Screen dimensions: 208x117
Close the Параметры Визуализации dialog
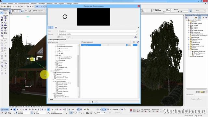click(x=139, y=6)
